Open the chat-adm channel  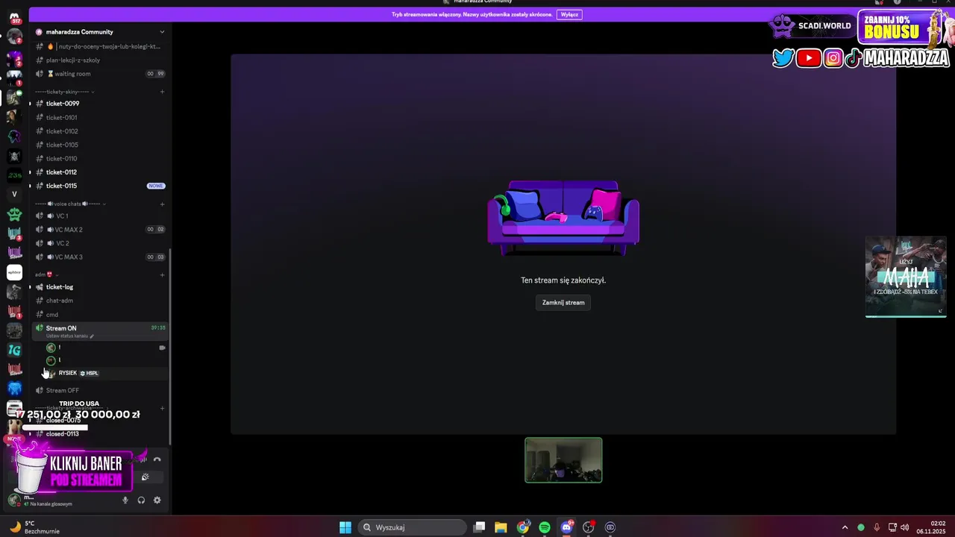[x=100, y=301]
